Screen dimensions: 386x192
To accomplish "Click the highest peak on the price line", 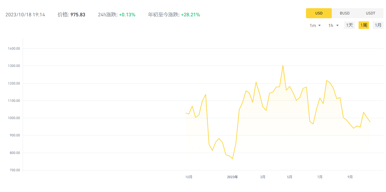I will (x=283, y=65).
